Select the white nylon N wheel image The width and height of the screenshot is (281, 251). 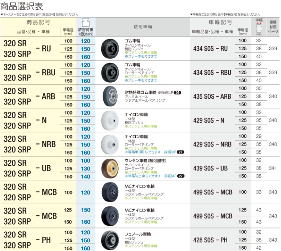(110, 120)
